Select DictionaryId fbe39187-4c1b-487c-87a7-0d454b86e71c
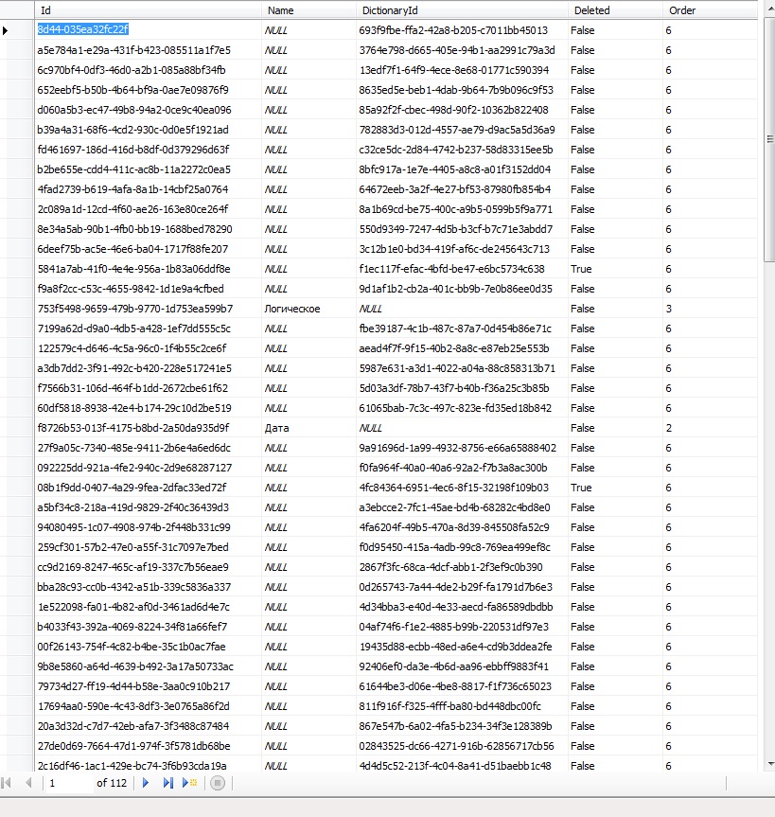 coord(462,329)
